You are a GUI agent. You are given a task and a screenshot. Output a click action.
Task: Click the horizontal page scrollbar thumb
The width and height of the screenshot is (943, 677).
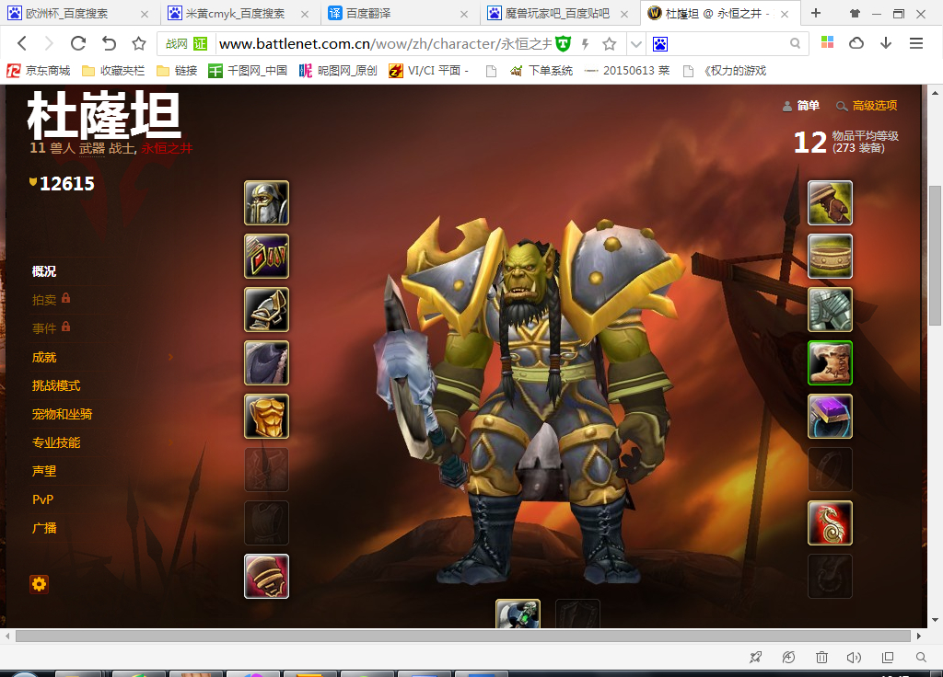pos(463,636)
